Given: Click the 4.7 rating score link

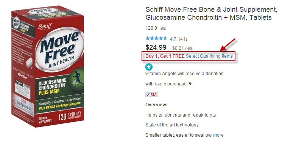Looking at the screenshot, I should click(x=173, y=39).
